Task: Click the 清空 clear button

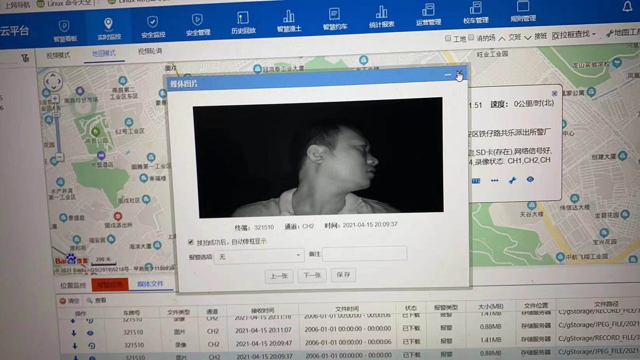Action: pos(70,301)
